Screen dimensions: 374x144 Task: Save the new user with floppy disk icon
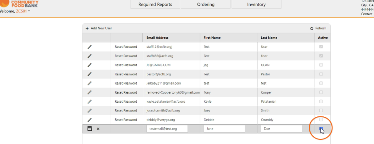tap(90, 129)
